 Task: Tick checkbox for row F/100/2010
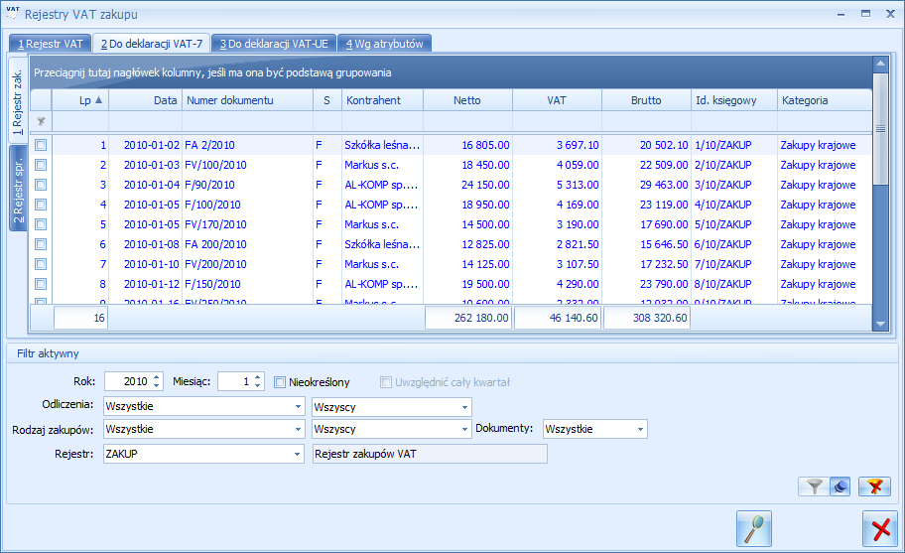(x=41, y=205)
